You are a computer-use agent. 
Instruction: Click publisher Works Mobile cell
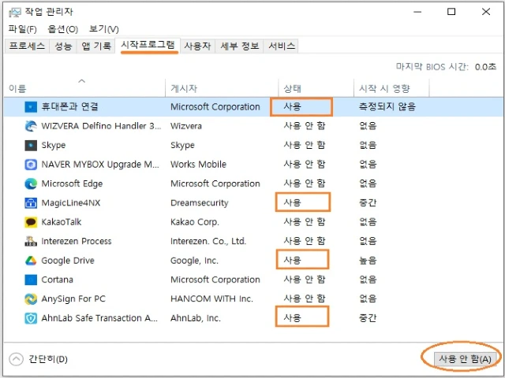(198, 165)
